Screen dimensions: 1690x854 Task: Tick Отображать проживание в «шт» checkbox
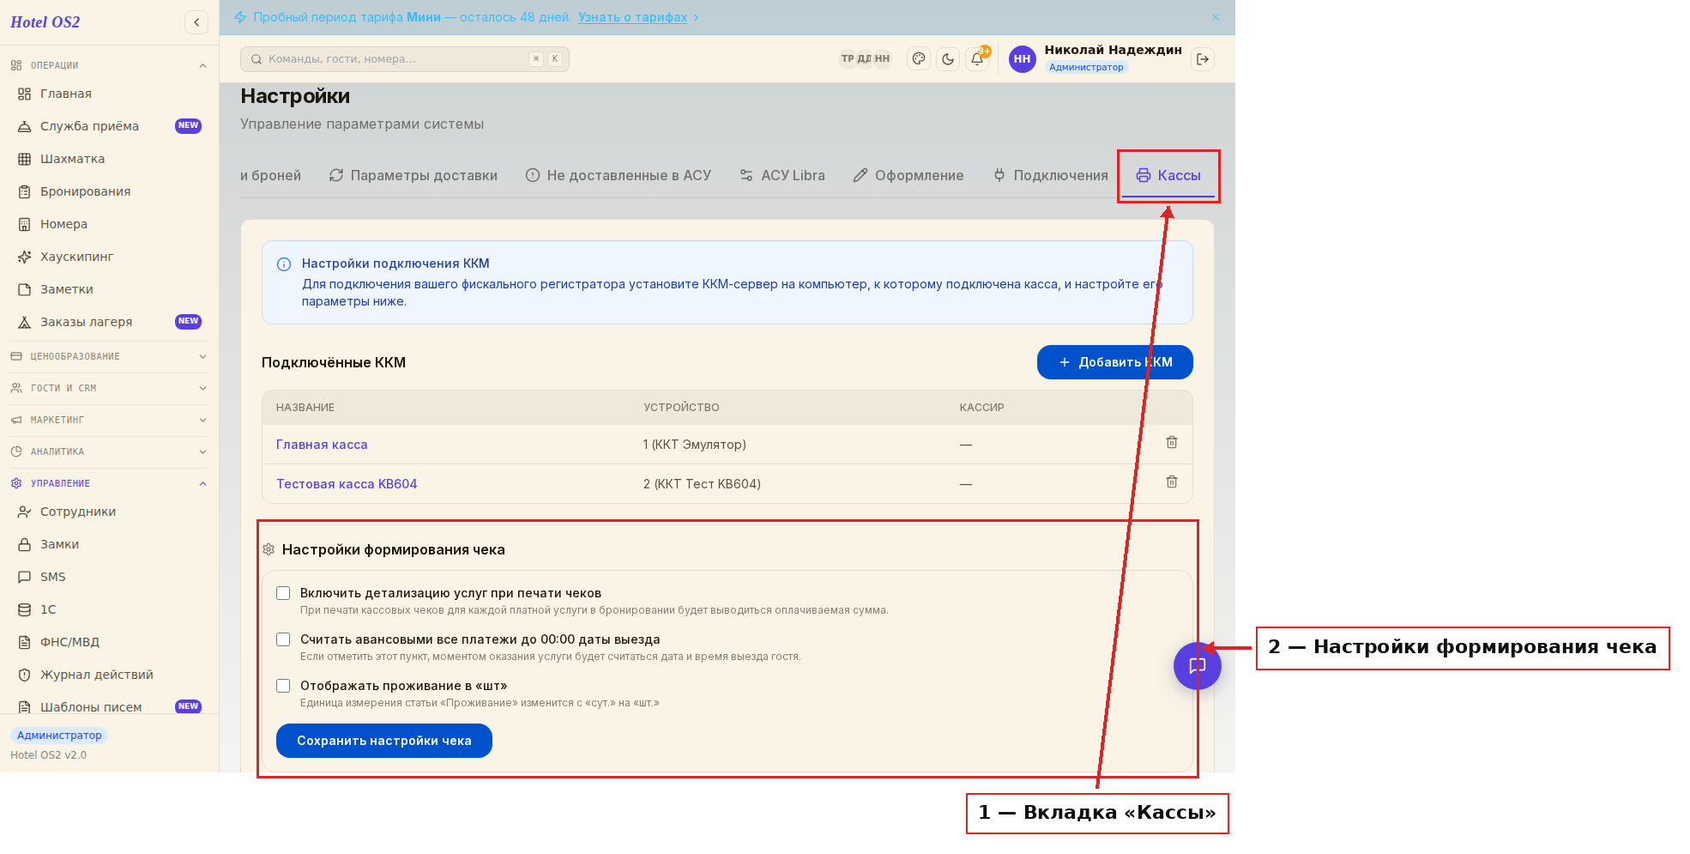[x=283, y=686]
